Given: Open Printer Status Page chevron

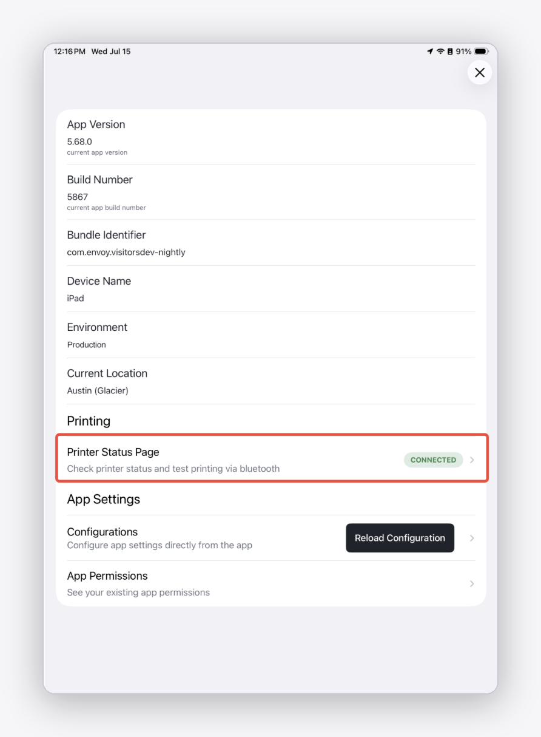Looking at the screenshot, I should (x=472, y=460).
